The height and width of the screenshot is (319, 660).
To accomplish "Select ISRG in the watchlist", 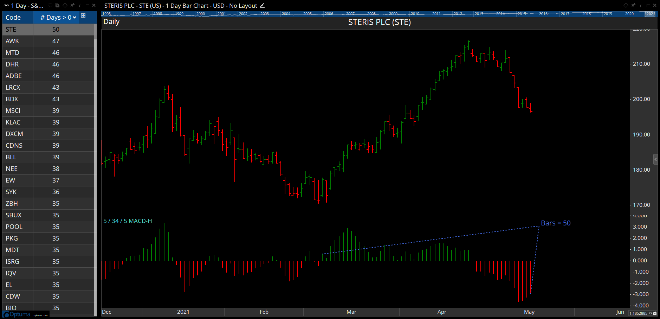I will [x=48, y=262].
